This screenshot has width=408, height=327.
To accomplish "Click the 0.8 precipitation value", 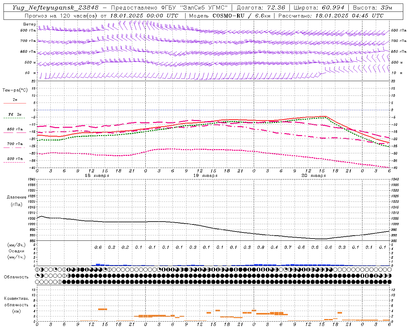I will (261, 247).
